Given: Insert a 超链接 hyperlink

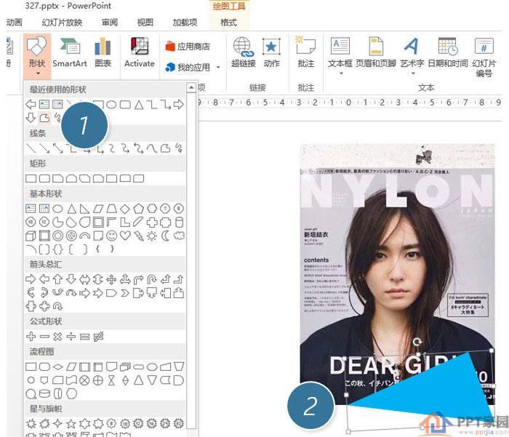Looking at the screenshot, I should pyautogui.click(x=243, y=52).
